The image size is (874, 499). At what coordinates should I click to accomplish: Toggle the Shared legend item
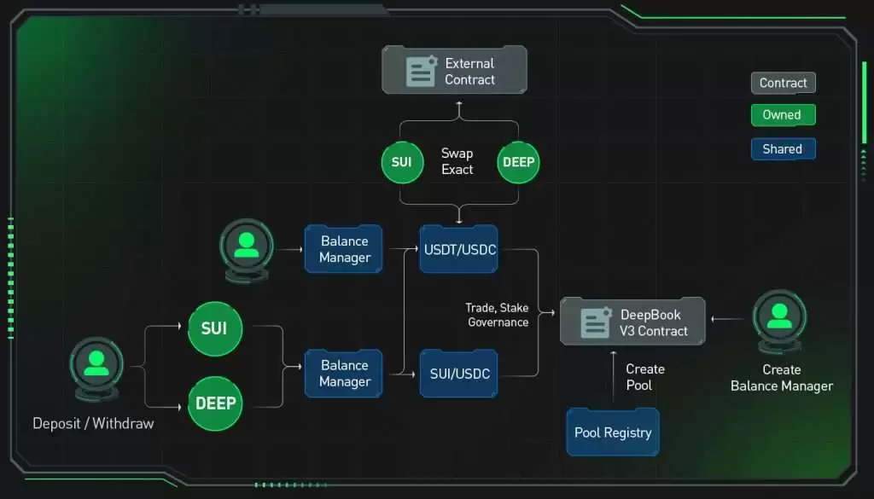[783, 148]
